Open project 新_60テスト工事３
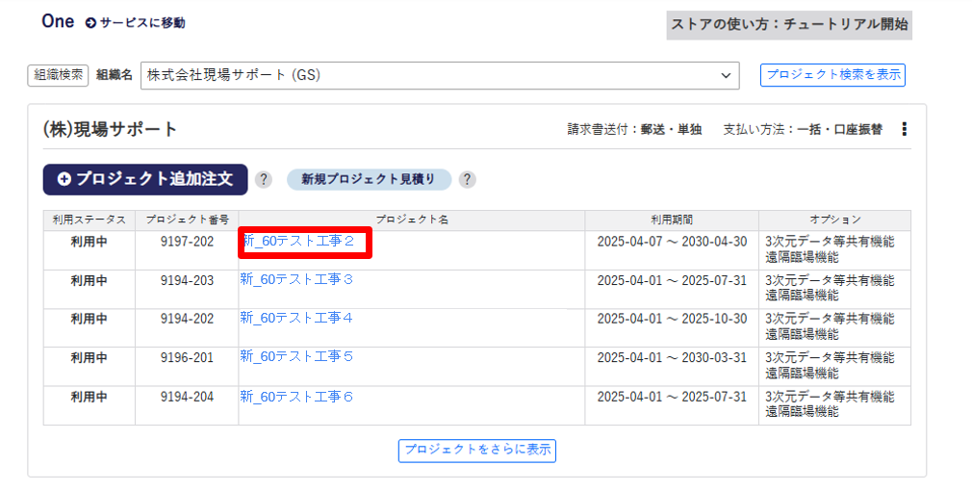This screenshot has height=492, width=972. (x=296, y=280)
